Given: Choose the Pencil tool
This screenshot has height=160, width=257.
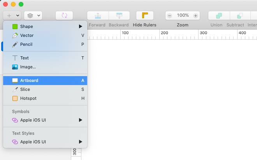Looking at the screenshot, I should [26, 44].
